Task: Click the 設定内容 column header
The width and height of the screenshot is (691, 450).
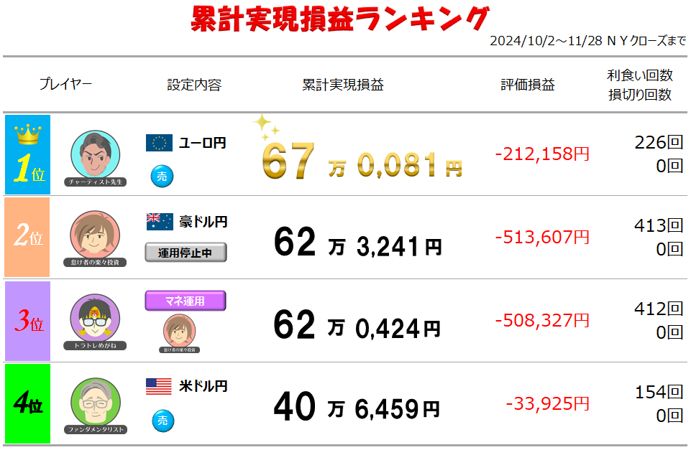Action: 194,85
